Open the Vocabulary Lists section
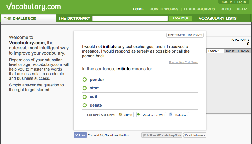This screenshot has height=144, width=252. pos(217,18)
